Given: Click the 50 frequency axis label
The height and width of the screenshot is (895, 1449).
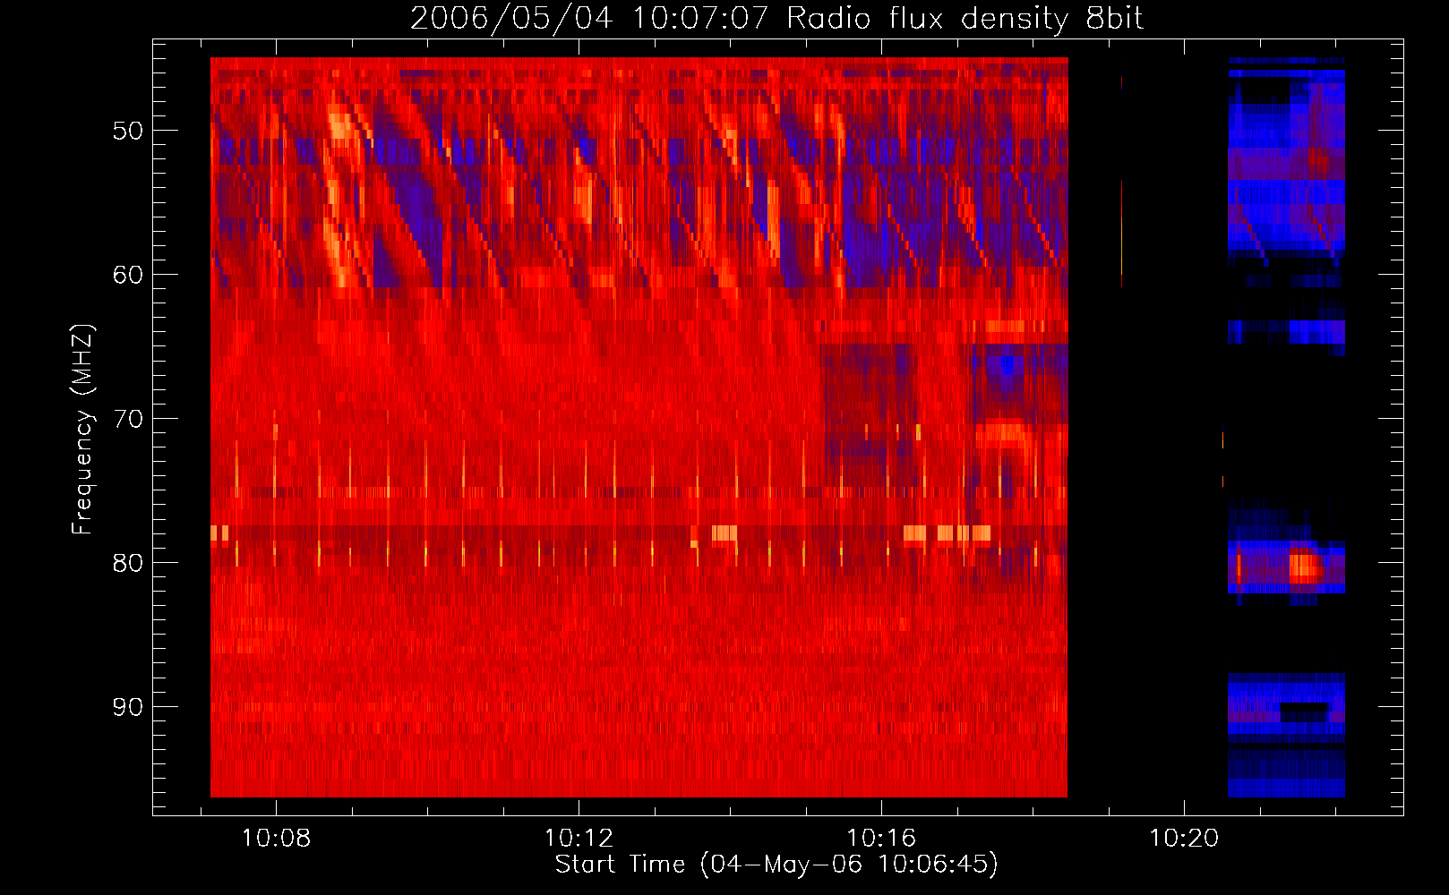Looking at the screenshot, I should point(127,131).
